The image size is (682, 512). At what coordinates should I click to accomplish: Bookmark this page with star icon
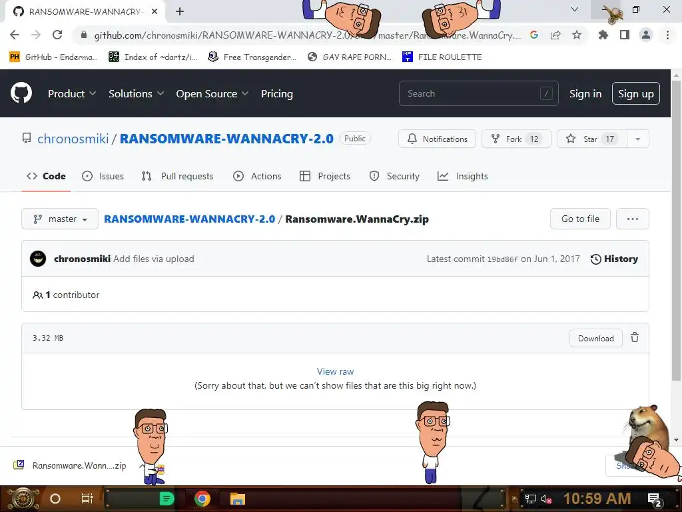point(577,35)
